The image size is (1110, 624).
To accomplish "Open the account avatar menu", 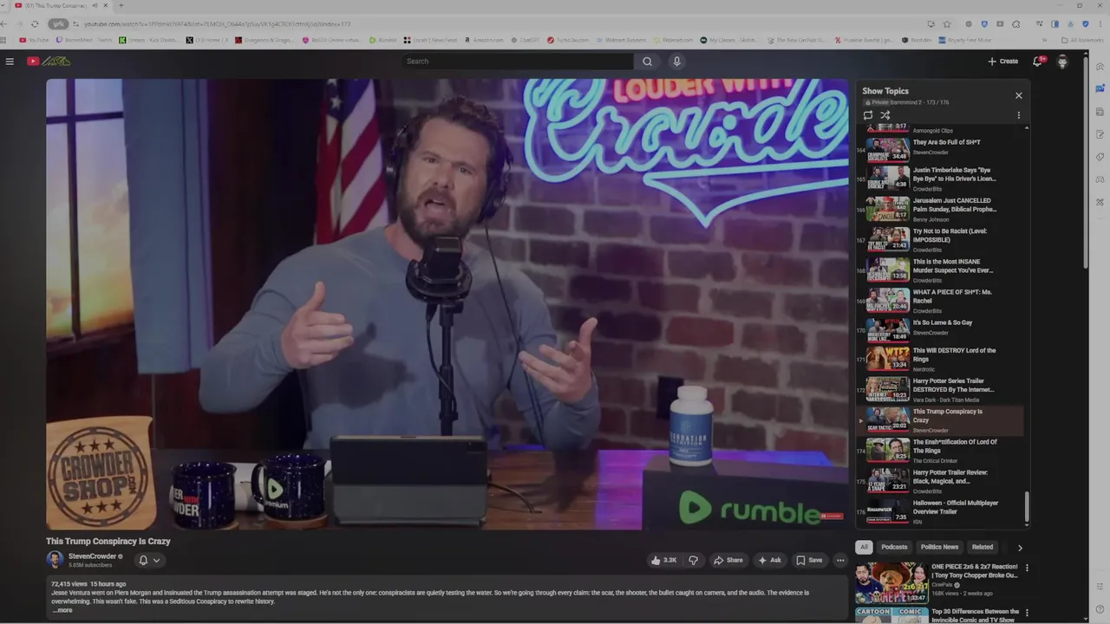I will 1062,62.
